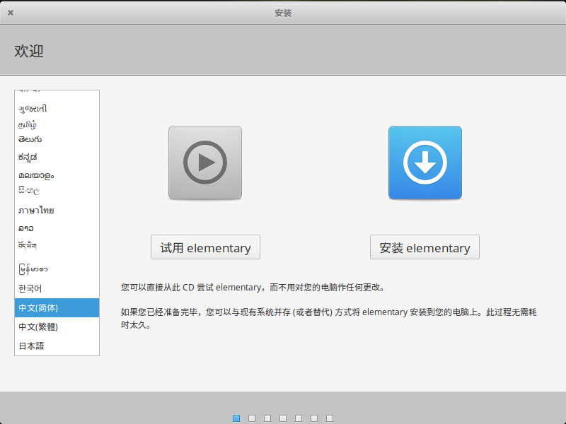Viewport: 566px width, 424px height.
Task: Click the first blue progress step indicator
Action: (236, 418)
